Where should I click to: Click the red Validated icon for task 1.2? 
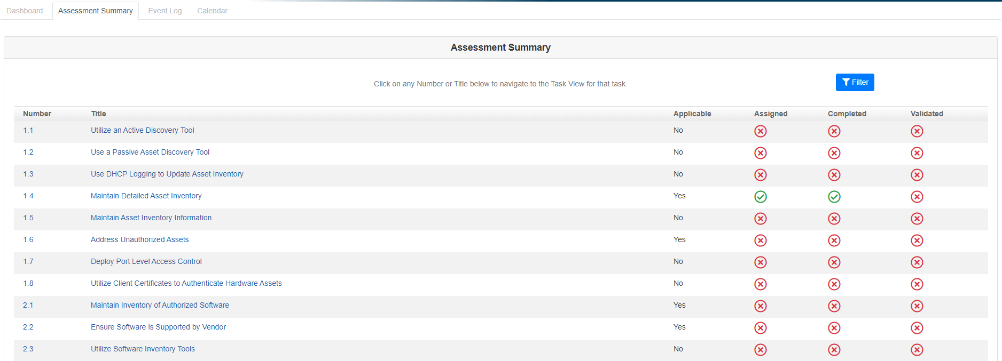click(x=917, y=153)
